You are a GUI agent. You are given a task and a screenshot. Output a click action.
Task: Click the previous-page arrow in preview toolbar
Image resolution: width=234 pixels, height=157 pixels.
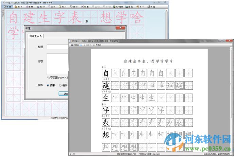pos(84,45)
